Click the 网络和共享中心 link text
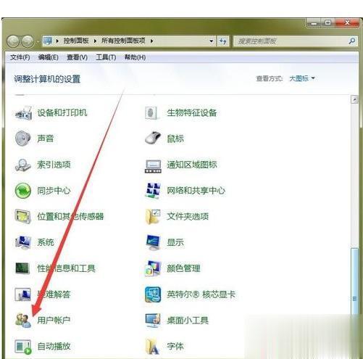This screenshot has height=359, width=363. coord(196,191)
